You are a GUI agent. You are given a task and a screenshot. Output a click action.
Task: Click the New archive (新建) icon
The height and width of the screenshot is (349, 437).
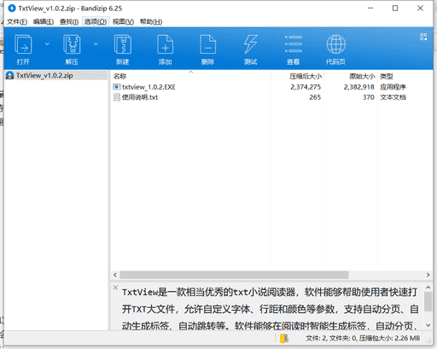[123, 44]
